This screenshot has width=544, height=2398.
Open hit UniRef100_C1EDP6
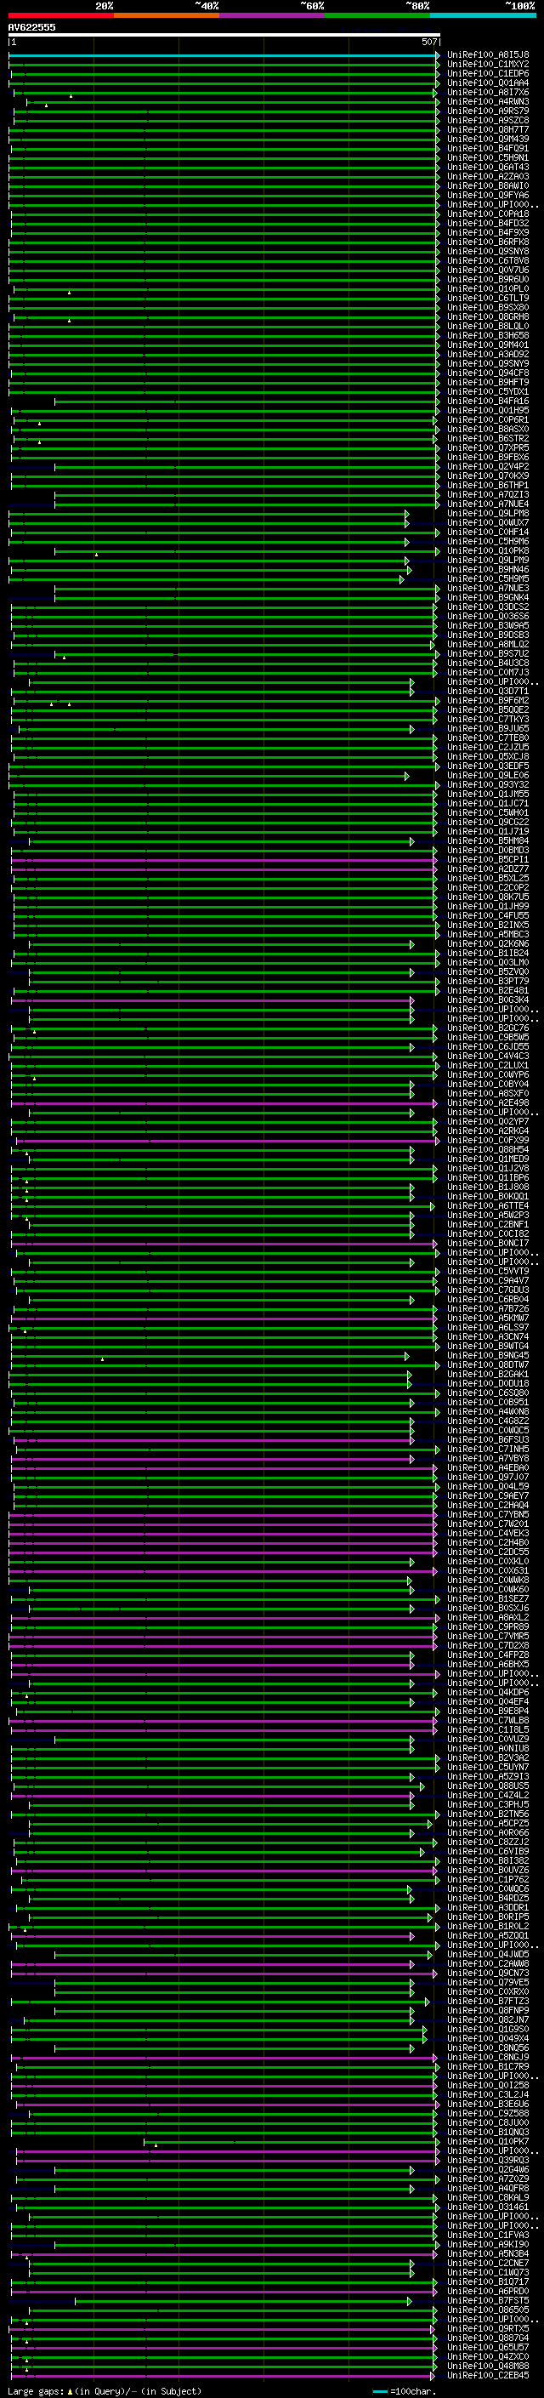tap(487, 73)
